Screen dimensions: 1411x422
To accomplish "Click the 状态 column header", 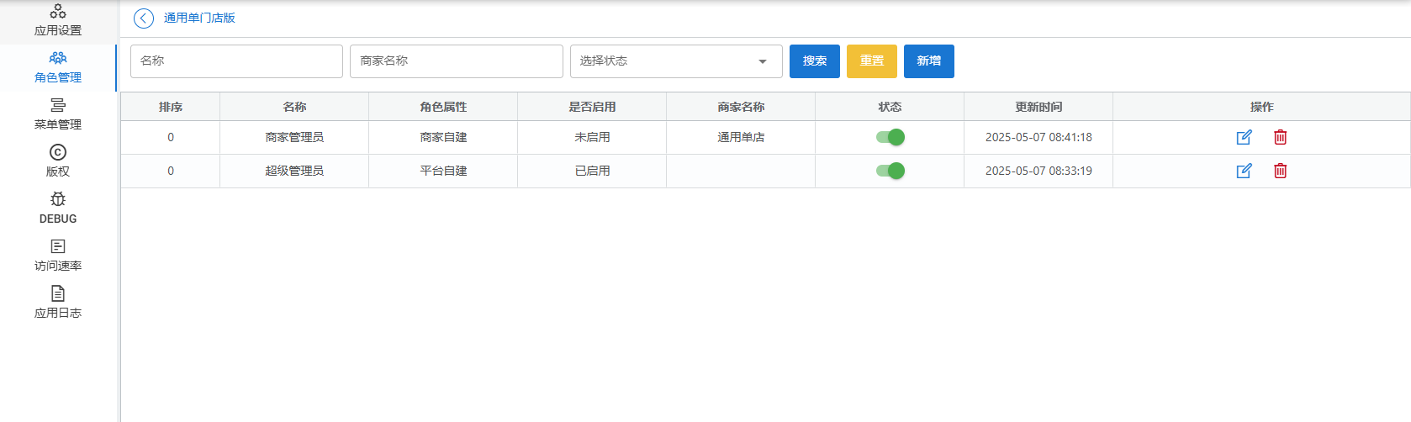I will [890, 107].
